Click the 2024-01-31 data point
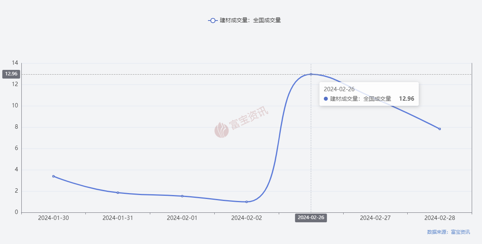 pyautogui.click(x=118, y=193)
